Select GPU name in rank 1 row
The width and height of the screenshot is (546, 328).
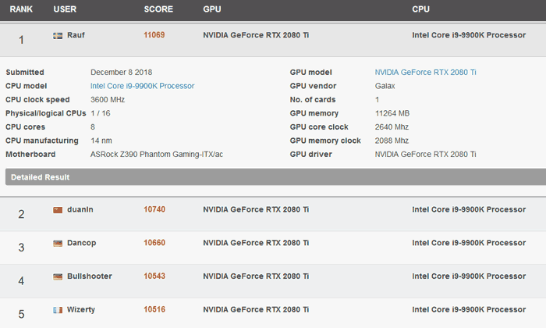coord(256,35)
